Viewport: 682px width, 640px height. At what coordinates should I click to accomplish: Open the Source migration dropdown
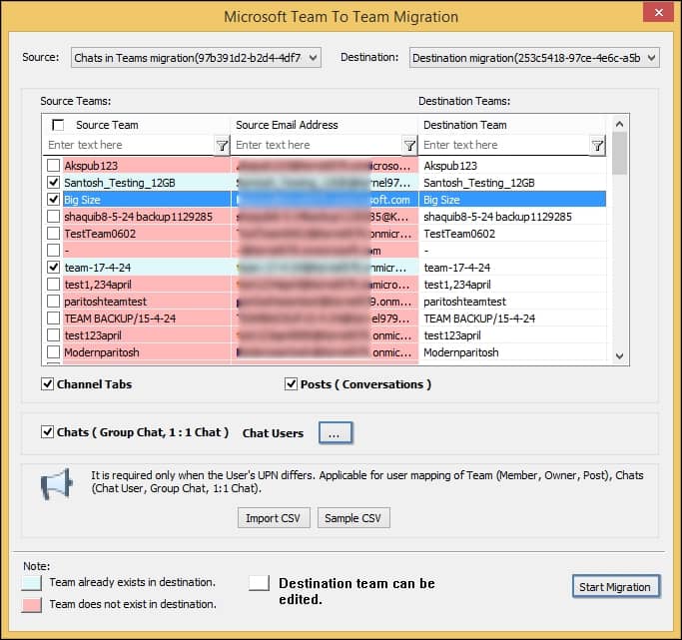pos(196,57)
